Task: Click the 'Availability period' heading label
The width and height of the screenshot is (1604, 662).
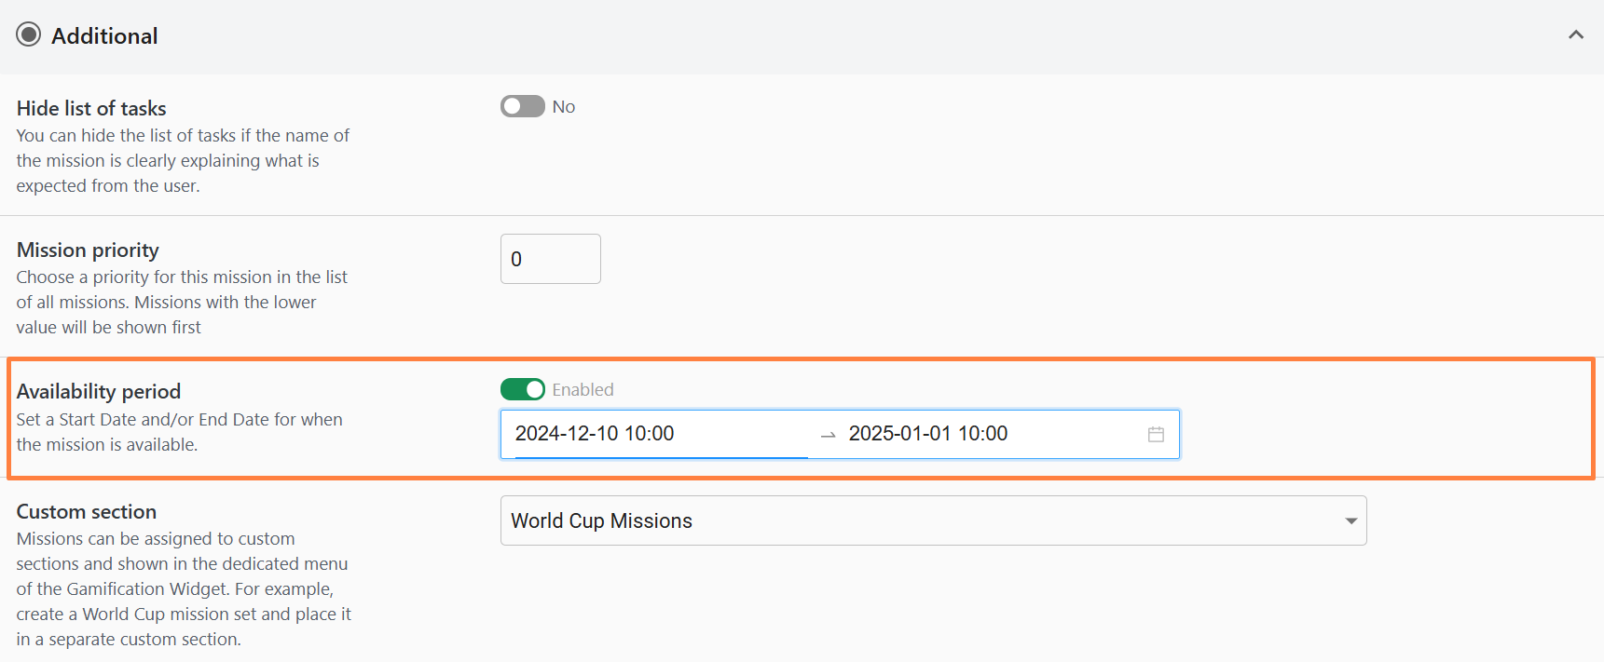Action: 99,391
